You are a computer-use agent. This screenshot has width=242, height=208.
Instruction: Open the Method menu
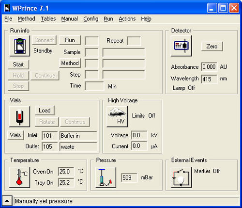coord(26,19)
